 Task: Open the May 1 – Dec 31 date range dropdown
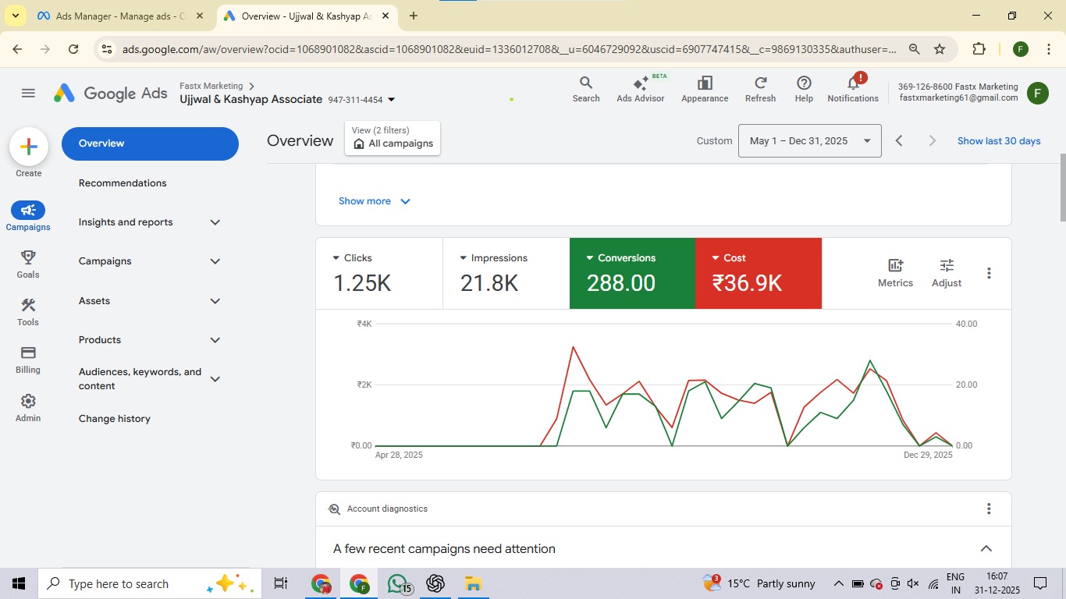tap(809, 140)
